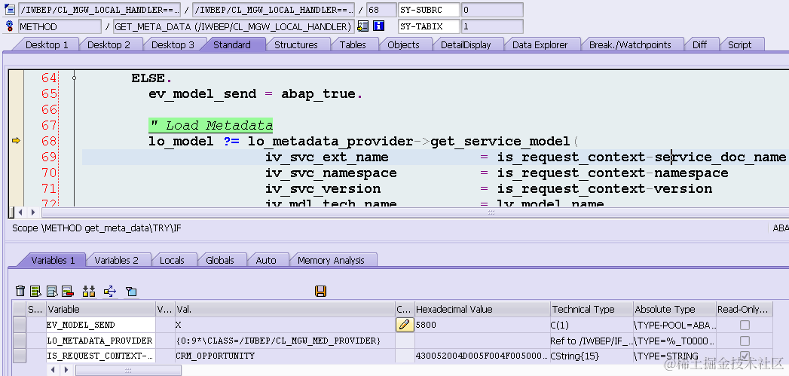789x376 pixels.
Task: Select row selector for LO_METADATA_PROVIDER
Action: point(20,341)
